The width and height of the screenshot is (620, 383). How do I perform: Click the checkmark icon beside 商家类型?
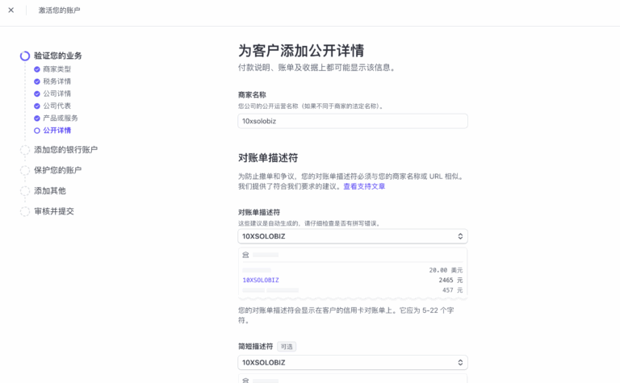click(x=37, y=69)
